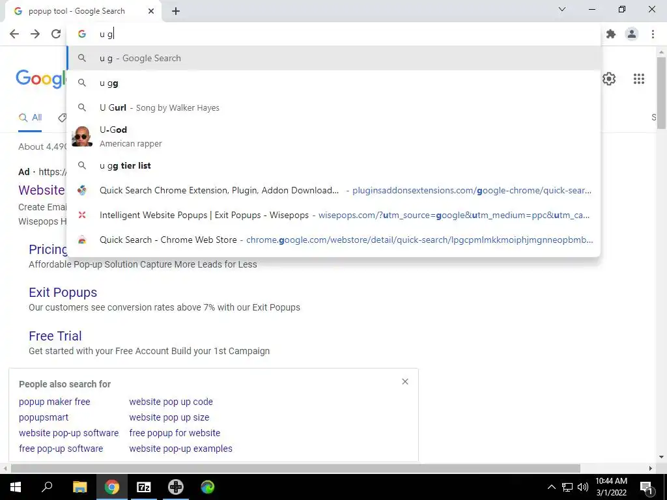
Task: Go forward using the browser forward arrow
Action: coord(35,34)
